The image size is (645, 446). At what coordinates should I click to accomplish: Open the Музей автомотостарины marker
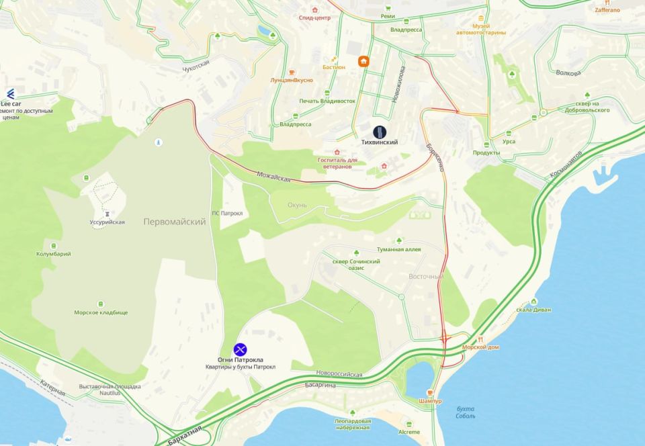point(481,18)
